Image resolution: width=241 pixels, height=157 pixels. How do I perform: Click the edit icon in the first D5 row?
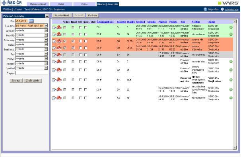[54, 27]
